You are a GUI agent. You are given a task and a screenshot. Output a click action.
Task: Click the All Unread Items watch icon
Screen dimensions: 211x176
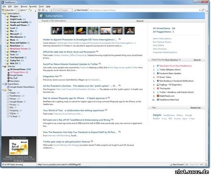point(8,69)
